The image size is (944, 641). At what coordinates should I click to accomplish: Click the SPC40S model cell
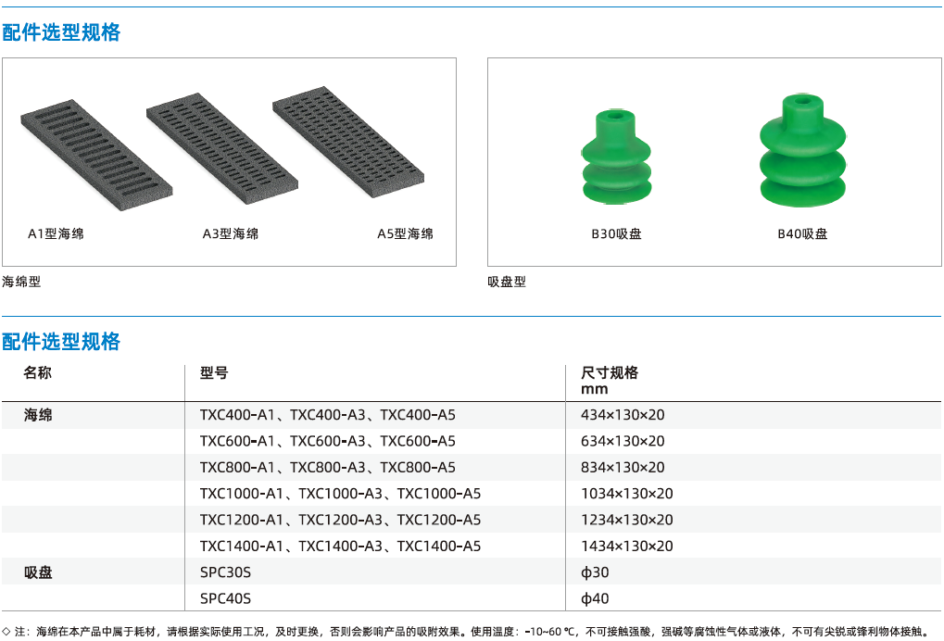225,599
